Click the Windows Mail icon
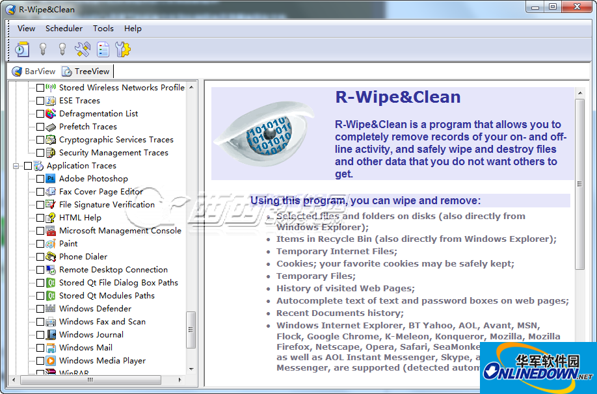 (51, 348)
